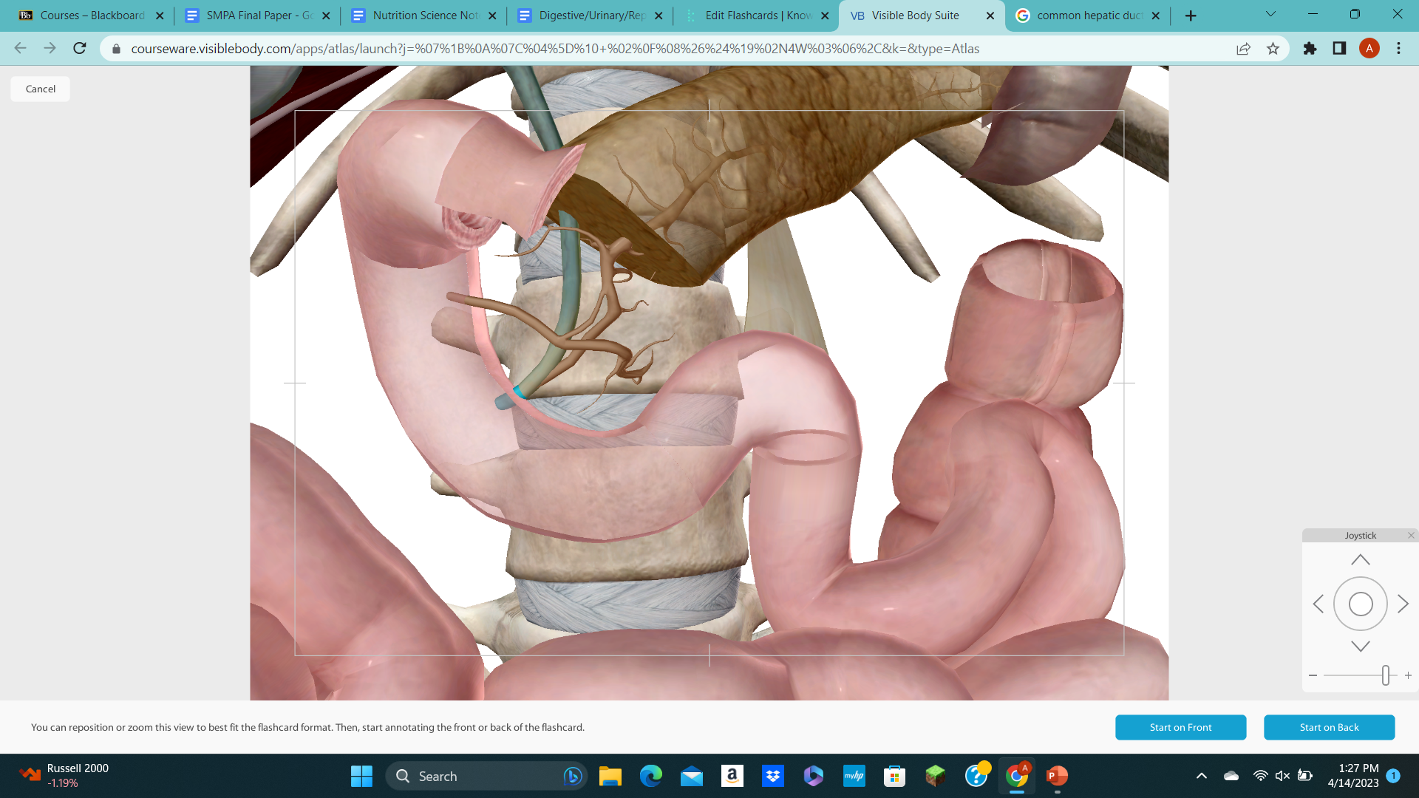Click the joystick up arrow
Image resolution: width=1419 pixels, height=798 pixels.
pyautogui.click(x=1360, y=560)
